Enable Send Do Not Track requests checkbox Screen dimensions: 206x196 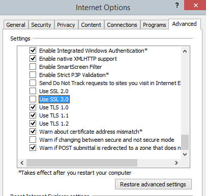pos(33,83)
